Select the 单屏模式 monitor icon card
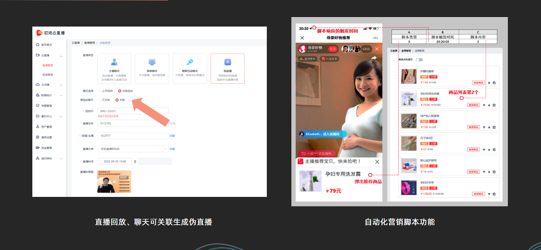The width and height of the screenshot is (541, 250). click(152, 69)
